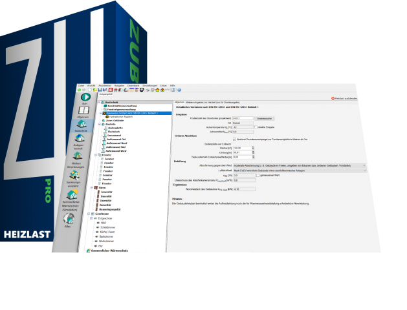Open the Start section in the sidebar
The image size is (407, 310).
click(85, 98)
